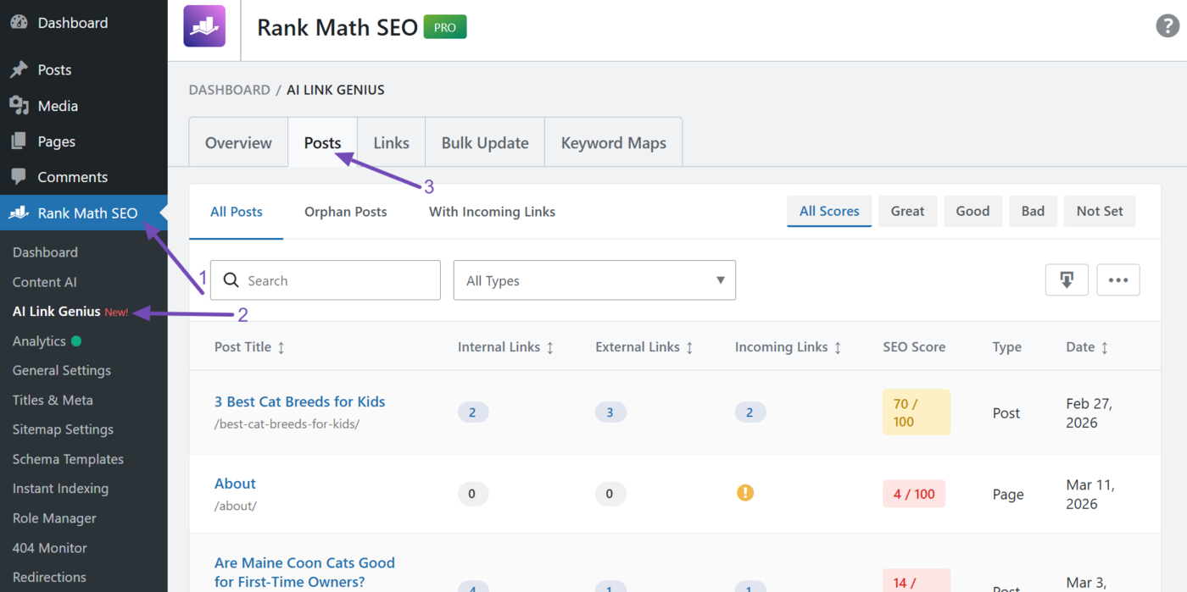Screen dimensions: 1187x592
Task: Switch to the Overview tab
Action: pyautogui.click(x=238, y=143)
